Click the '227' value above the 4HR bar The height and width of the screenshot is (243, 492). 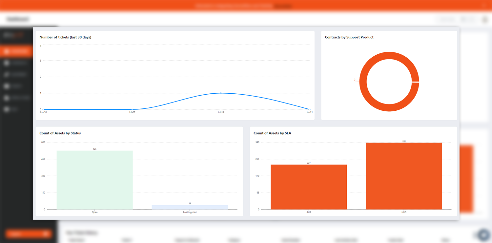point(309,163)
